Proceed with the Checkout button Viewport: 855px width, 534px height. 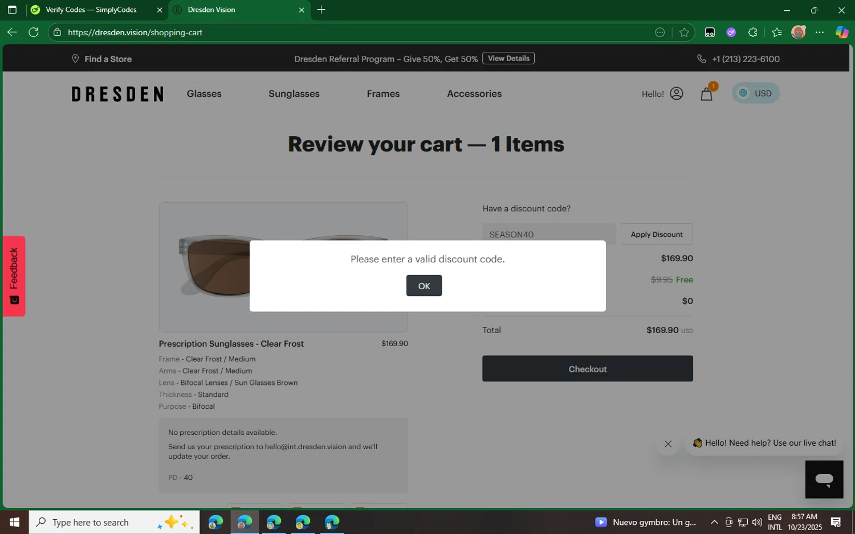(x=587, y=369)
